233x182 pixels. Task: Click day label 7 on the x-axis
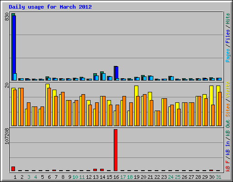[56, 177]
